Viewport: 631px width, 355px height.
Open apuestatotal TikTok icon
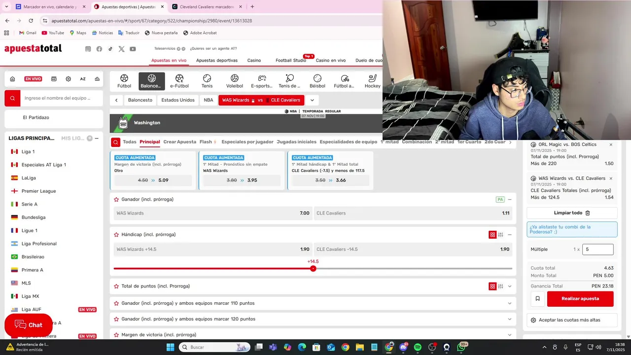[110, 49]
